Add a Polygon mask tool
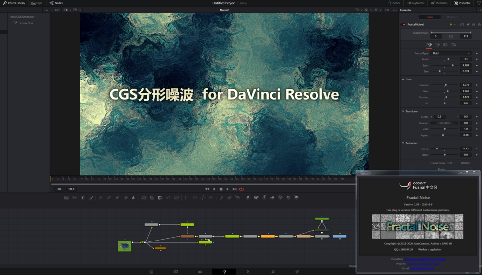Image resolution: width=482 pixels, height=275 pixels. pos(203,198)
